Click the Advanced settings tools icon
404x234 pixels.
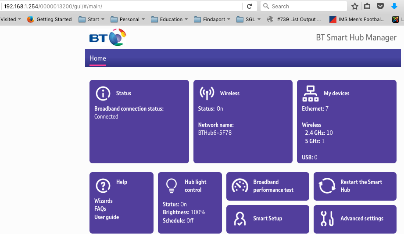(x=327, y=219)
